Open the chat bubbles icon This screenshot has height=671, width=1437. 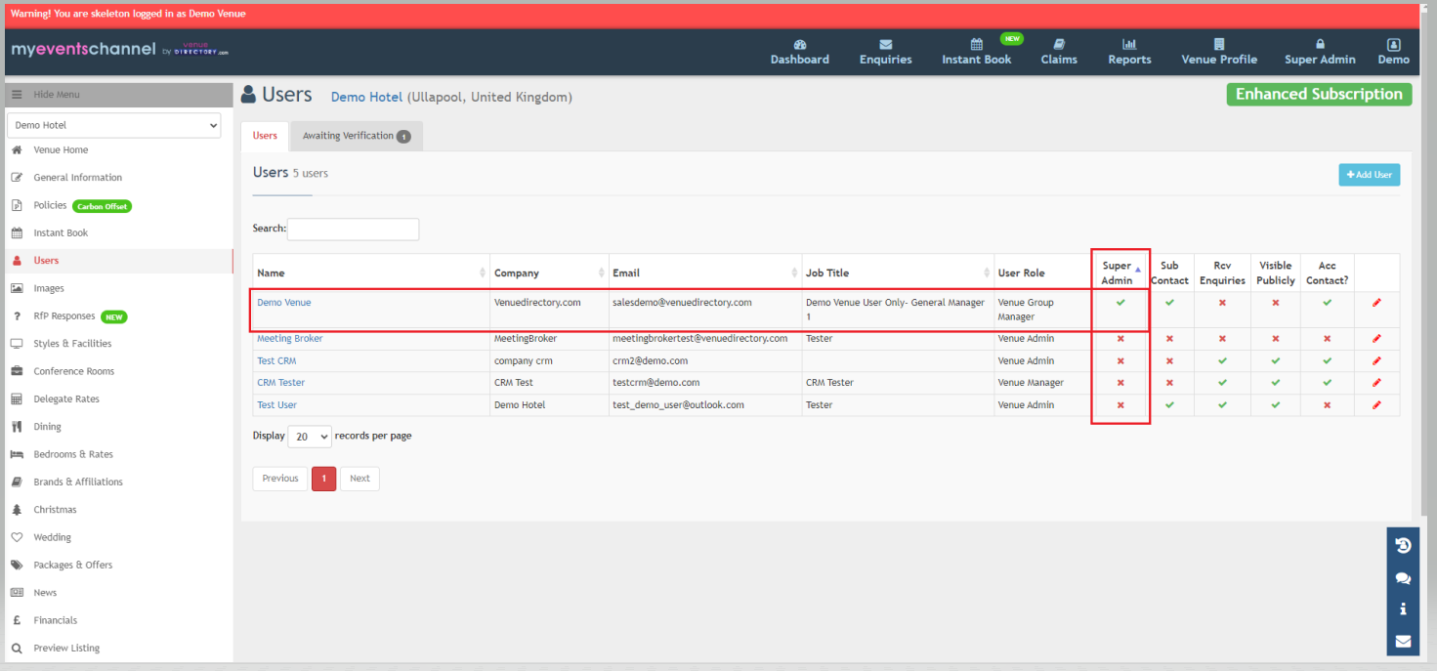pyautogui.click(x=1403, y=577)
